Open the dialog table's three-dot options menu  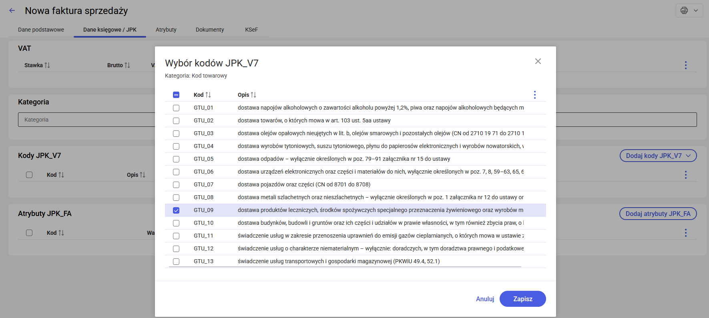pyautogui.click(x=534, y=95)
